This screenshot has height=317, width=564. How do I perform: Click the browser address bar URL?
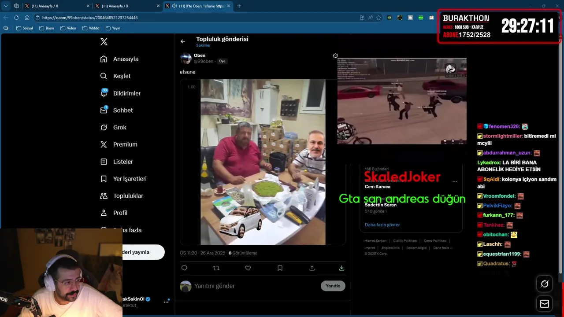point(90,18)
